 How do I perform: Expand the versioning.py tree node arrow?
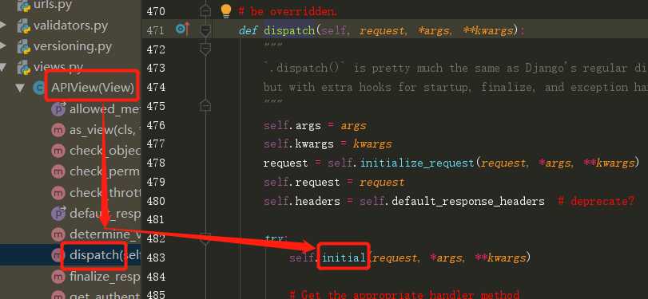click(x=4, y=46)
